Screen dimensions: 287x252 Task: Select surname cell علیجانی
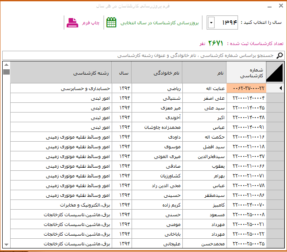157,244
